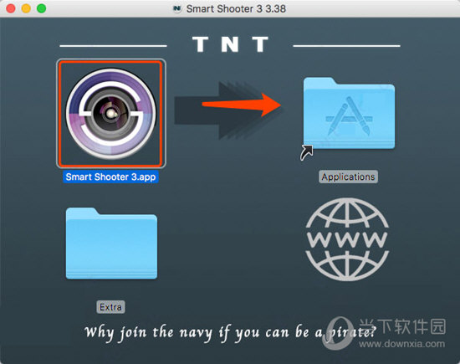Click the Smart Shooter 3.app file name
This screenshot has height=364, width=460.
[110, 177]
